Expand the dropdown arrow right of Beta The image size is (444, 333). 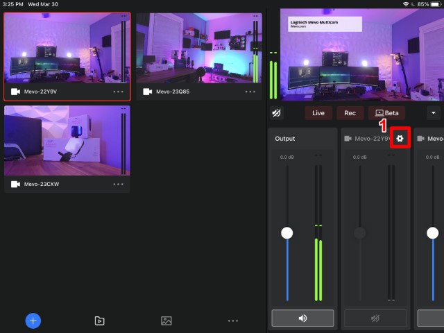tap(434, 112)
